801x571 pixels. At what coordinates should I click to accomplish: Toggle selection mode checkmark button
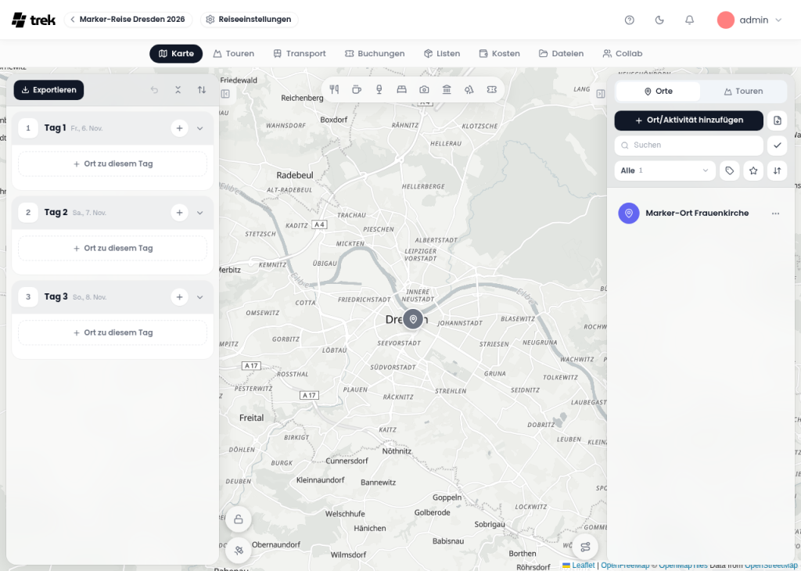pos(777,145)
